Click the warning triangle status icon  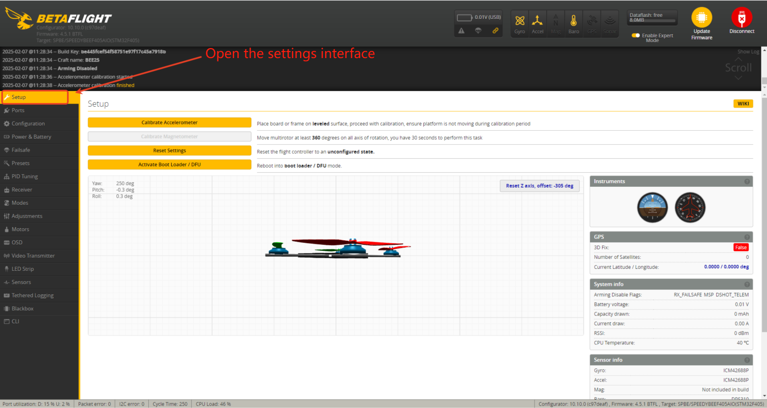[x=461, y=31]
